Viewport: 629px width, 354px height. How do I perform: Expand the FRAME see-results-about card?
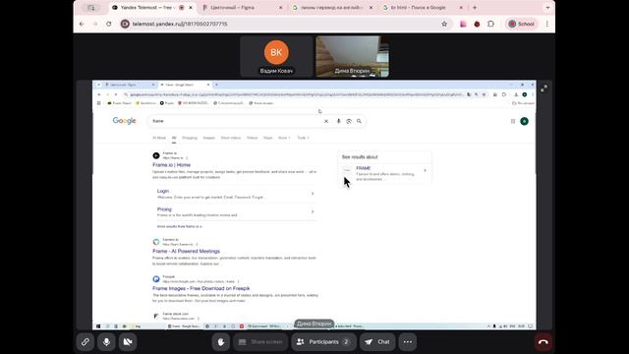384,173
